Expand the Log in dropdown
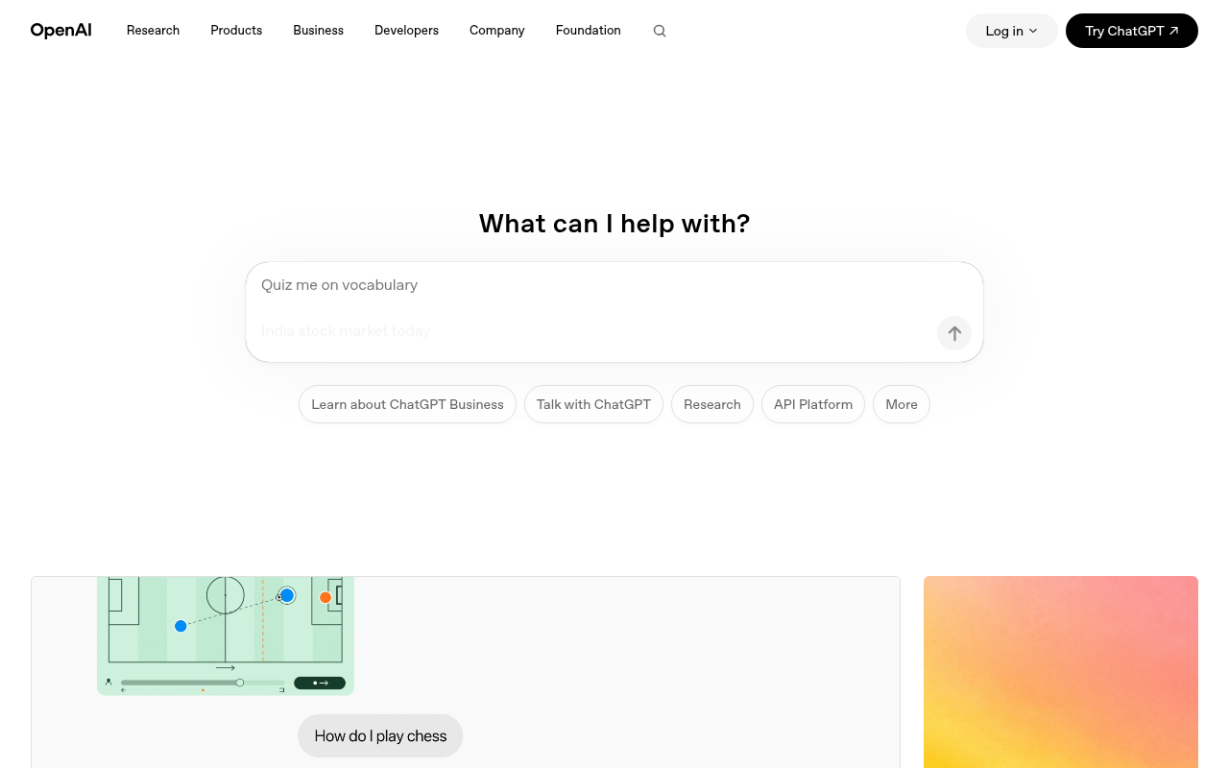The image size is (1229, 768). (x=1012, y=31)
